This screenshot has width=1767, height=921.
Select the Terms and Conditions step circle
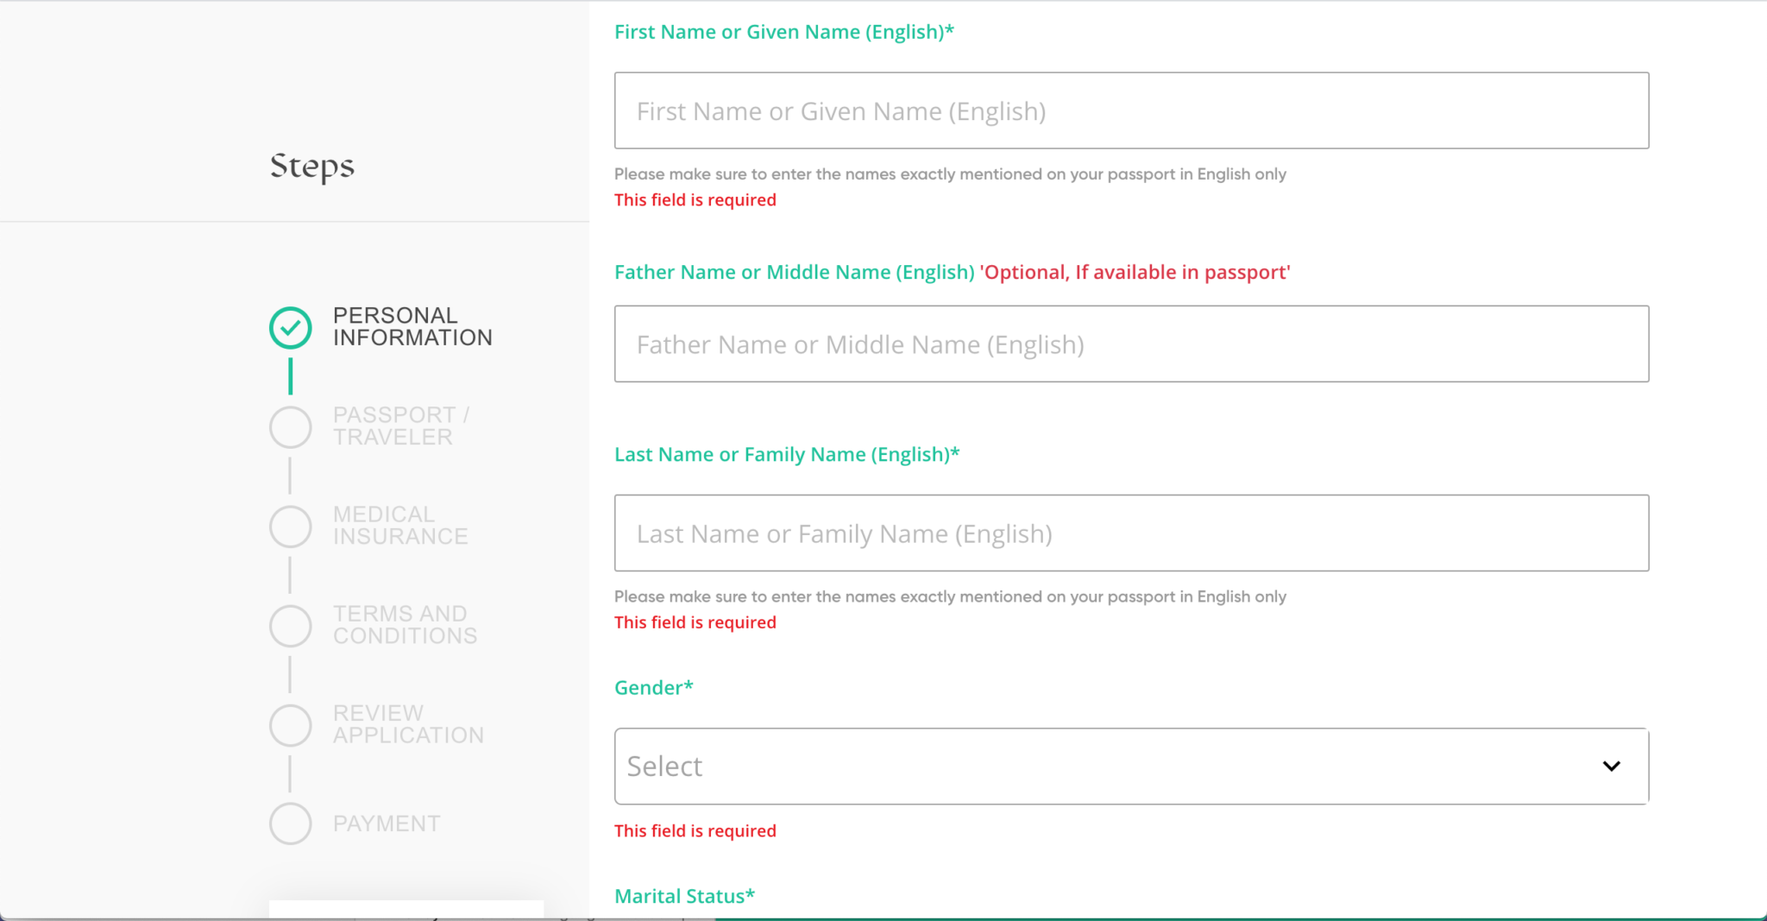tap(291, 626)
